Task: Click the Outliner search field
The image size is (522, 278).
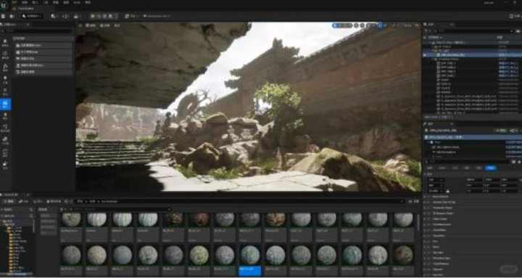Action: (x=474, y=31)
